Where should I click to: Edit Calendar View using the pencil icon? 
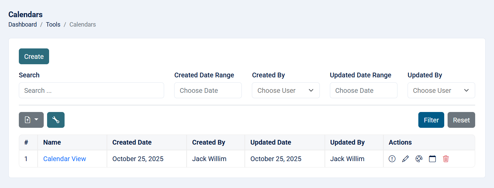point(405,159)
